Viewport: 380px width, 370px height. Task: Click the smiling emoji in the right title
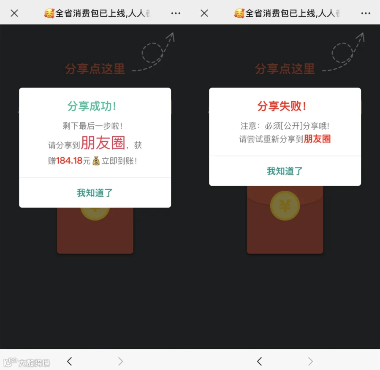point(239,14)
